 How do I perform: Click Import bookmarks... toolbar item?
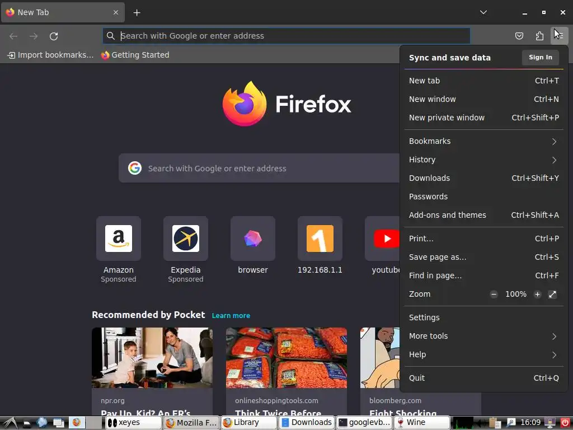[x=50, y=55]
